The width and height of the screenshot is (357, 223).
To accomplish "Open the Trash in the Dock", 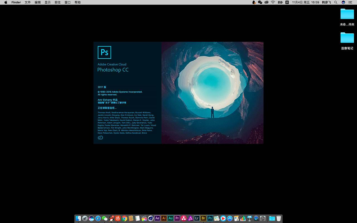I will 279,219.
